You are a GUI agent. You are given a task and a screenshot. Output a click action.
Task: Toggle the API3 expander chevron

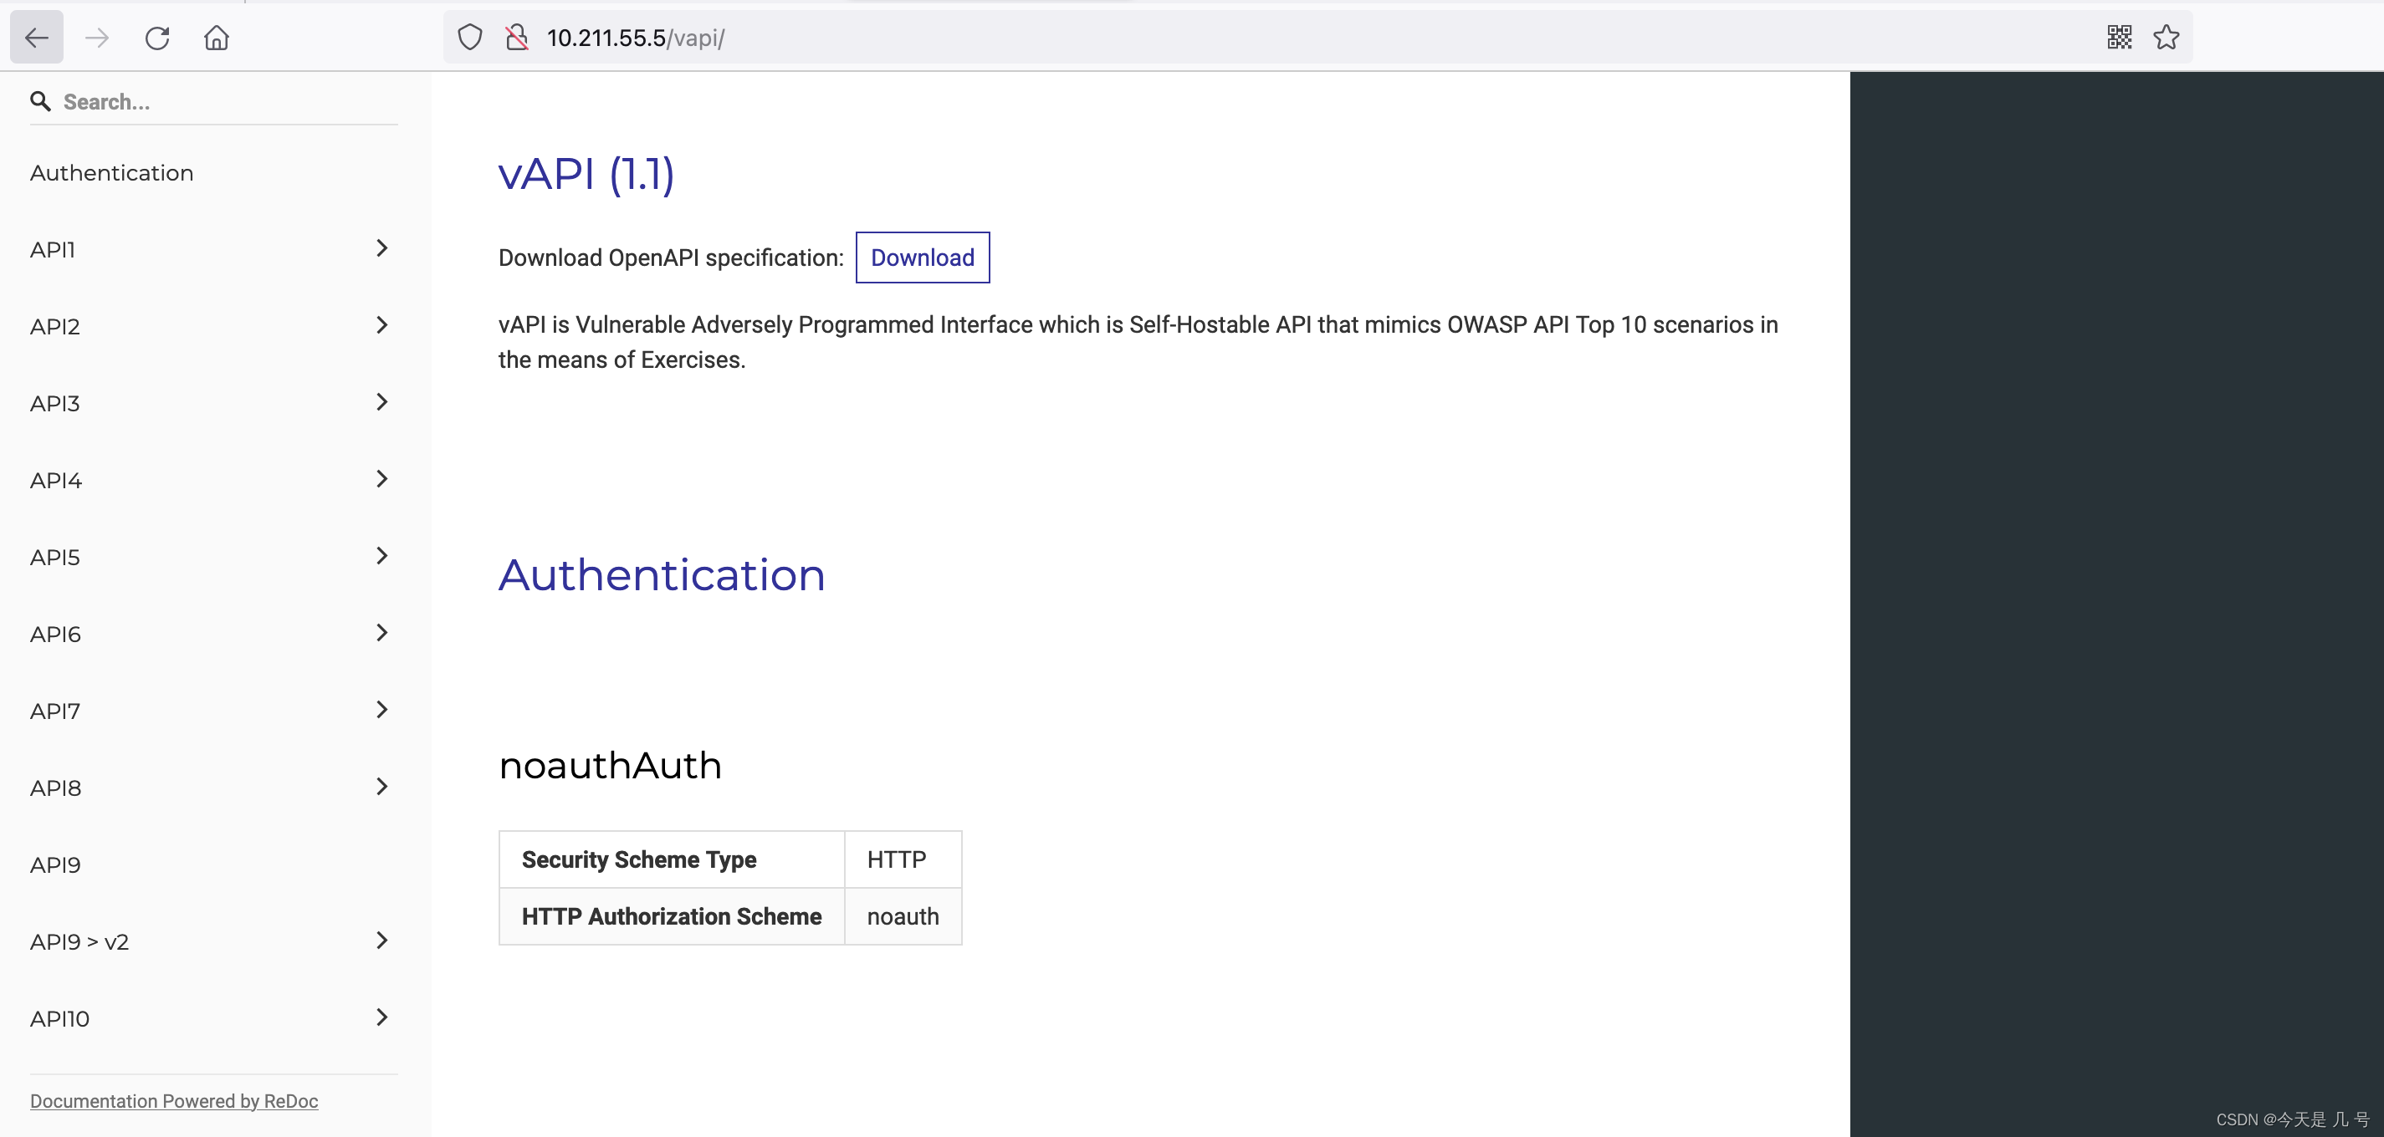[381, 401]
